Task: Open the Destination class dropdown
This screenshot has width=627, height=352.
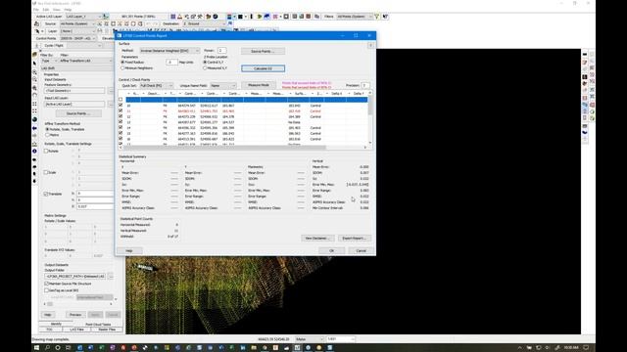Action: tap(204, 23)
